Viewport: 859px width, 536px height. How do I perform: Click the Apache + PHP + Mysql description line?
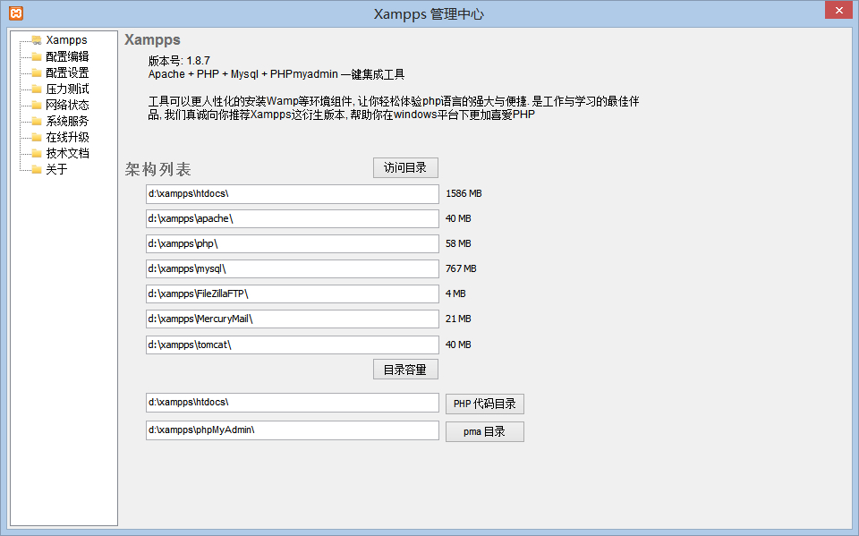coord(276,74)
